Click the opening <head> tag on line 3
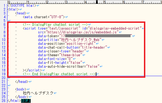This screenshot has height=103, width=162. [21, 13]
